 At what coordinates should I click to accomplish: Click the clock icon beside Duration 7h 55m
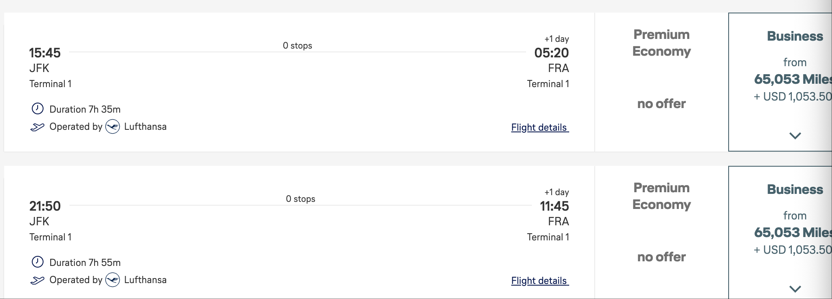pos(38,262)
